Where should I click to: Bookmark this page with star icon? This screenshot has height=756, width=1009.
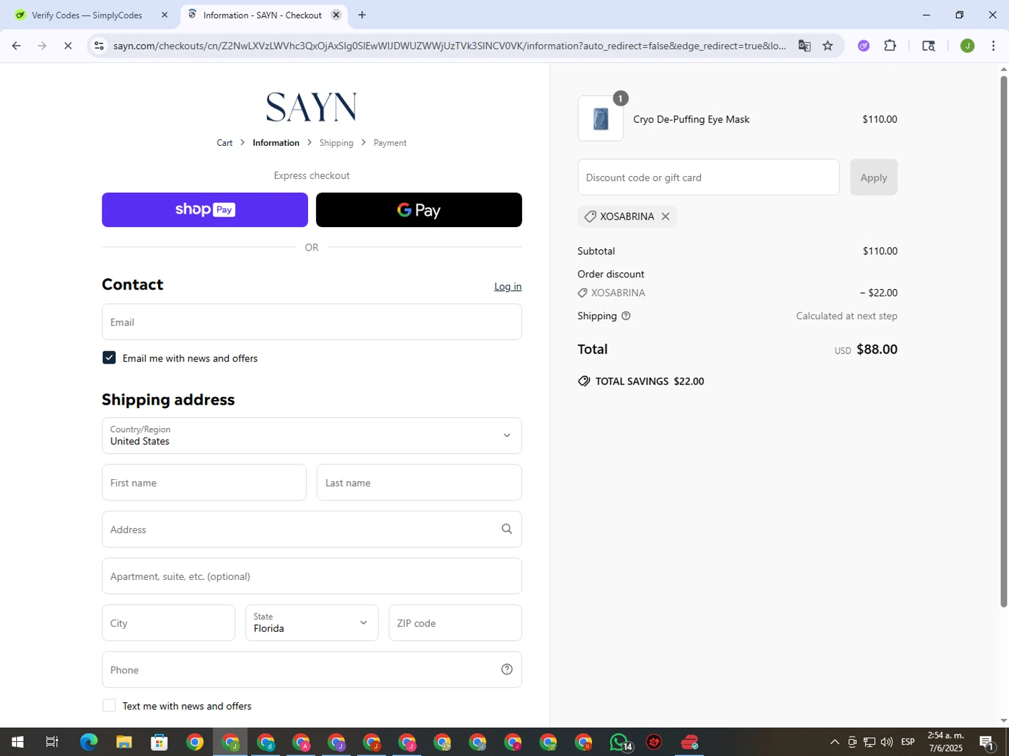tap(828, 46)
